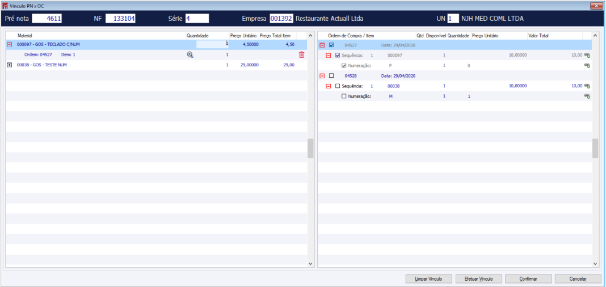This screenshot has width=606, height=287.
Task: Close the Vínculo PN x OC window
Action: pos(597,6)
